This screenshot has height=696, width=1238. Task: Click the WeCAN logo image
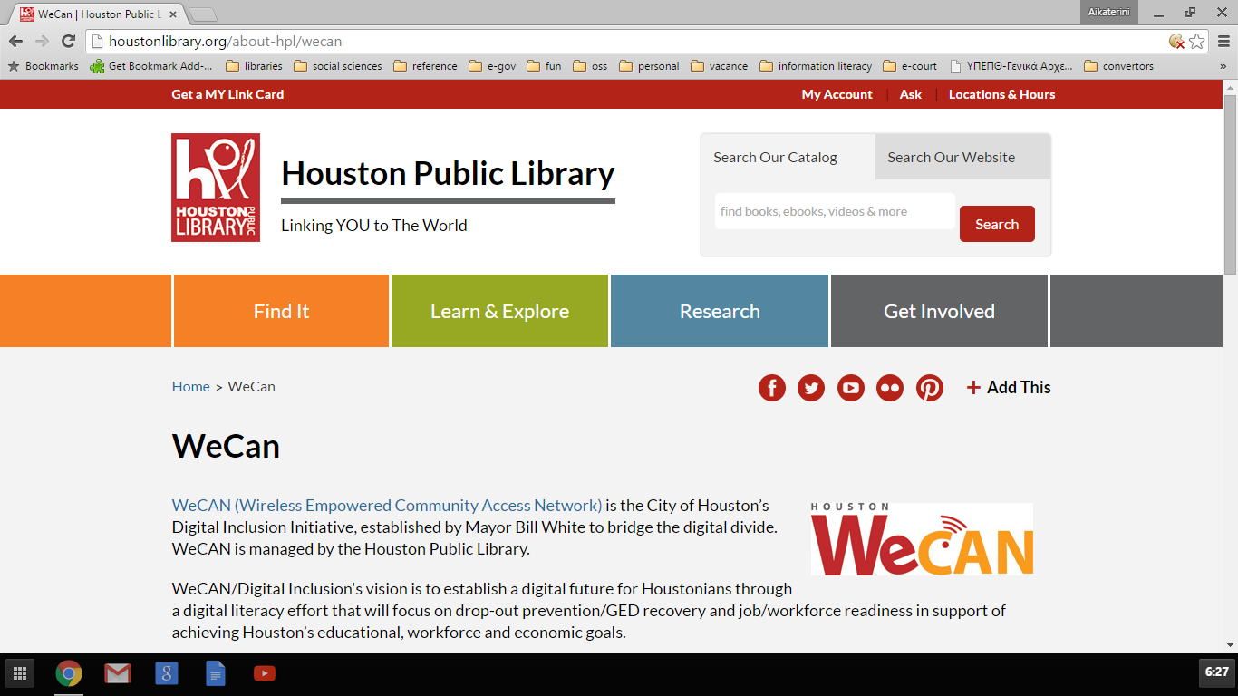tap(922, 539)
